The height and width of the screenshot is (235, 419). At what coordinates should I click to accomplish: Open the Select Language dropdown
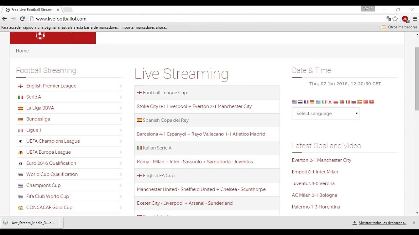(326, 114)
